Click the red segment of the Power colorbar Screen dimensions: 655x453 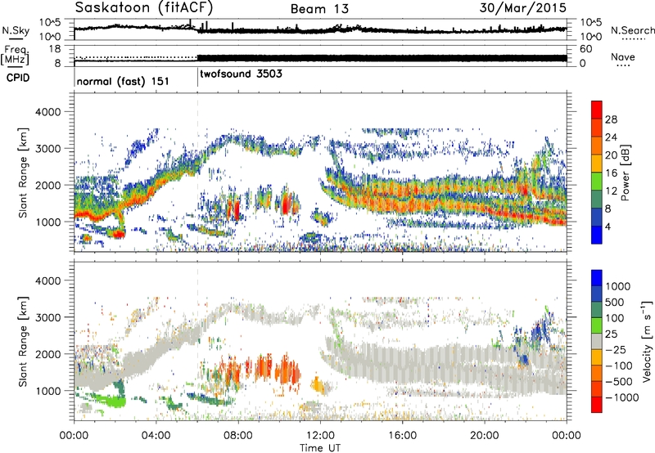597,110
